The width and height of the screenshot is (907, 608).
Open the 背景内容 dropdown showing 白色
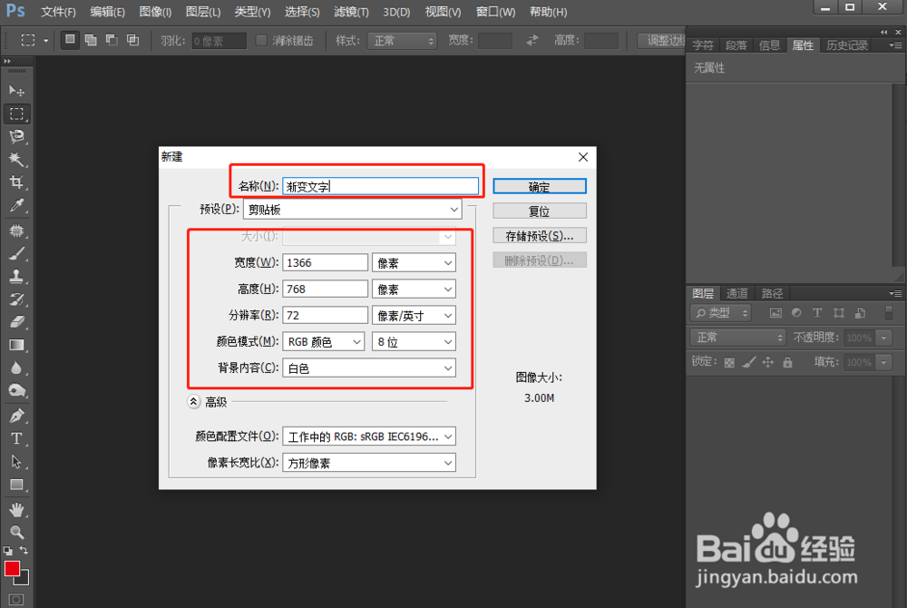pos(369,368)
